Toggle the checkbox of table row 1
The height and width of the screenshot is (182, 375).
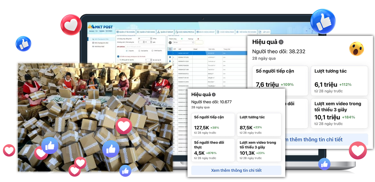(x=170, y=53)
